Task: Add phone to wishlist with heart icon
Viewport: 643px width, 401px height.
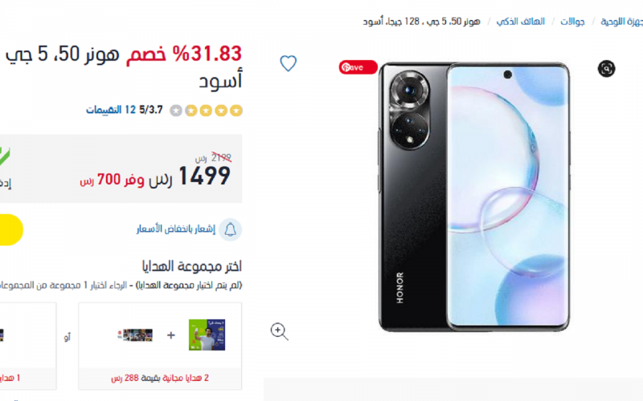Action: [288, 63]
